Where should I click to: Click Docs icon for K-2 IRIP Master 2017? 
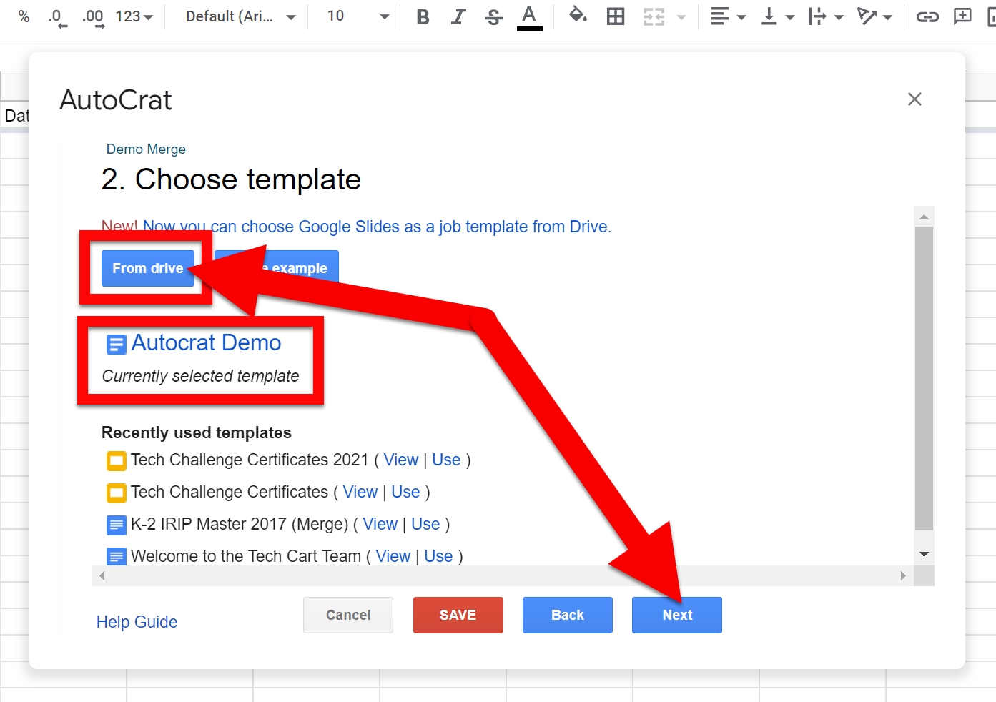tap(116, 525)
